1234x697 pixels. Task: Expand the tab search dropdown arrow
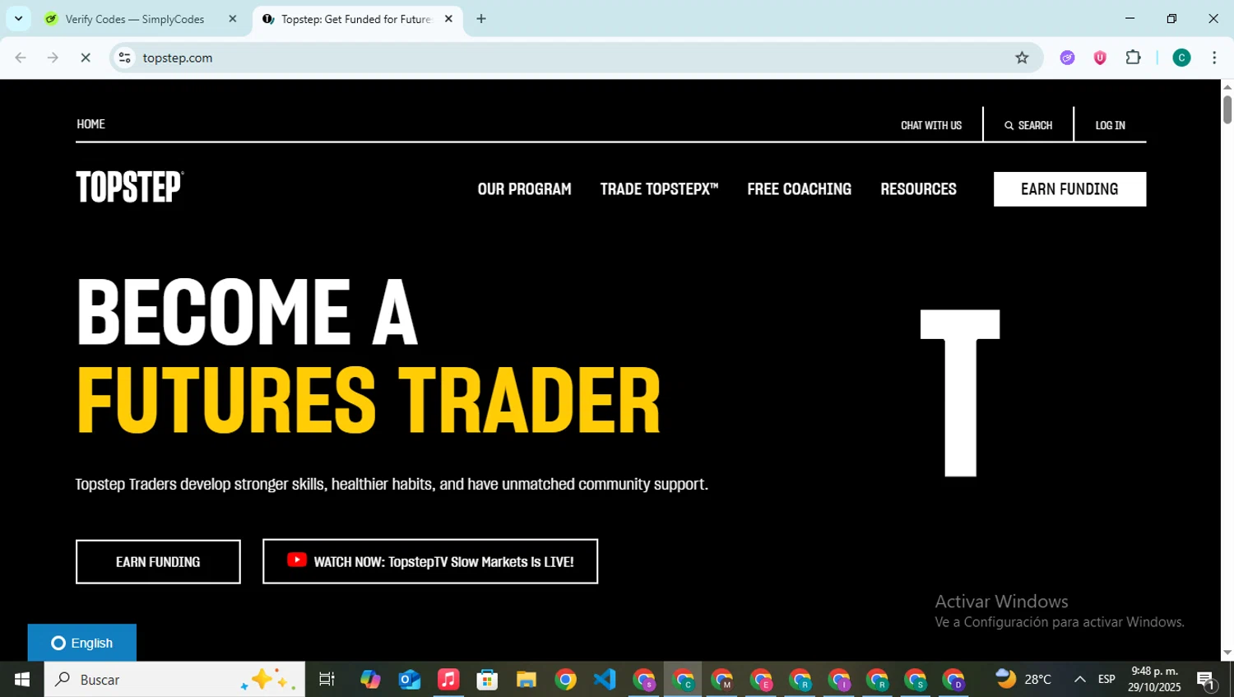tap(18, 18)
